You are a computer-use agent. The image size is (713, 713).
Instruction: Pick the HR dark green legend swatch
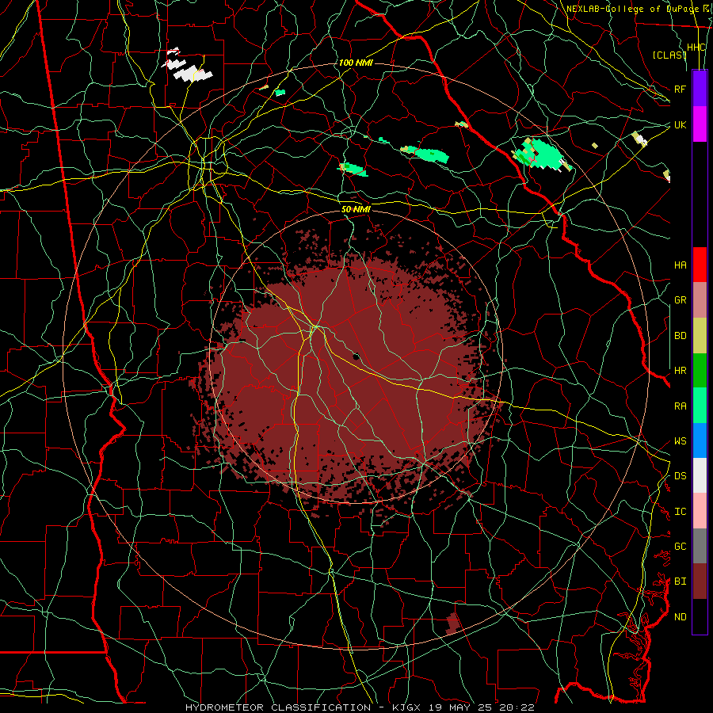tap(700, 370)
